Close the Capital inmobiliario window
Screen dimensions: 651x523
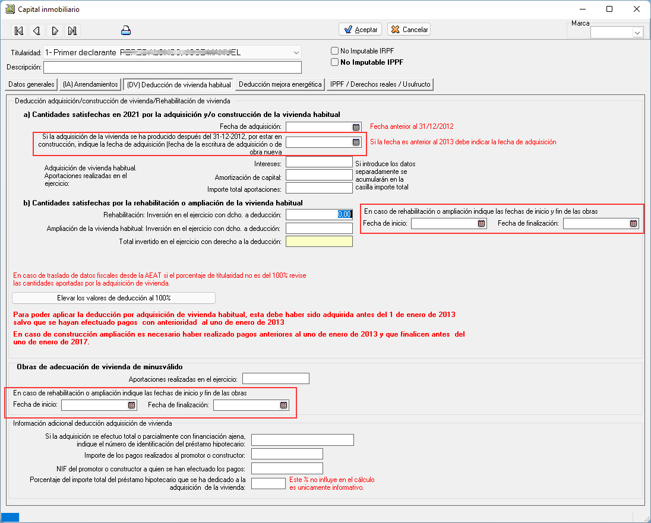637,9
